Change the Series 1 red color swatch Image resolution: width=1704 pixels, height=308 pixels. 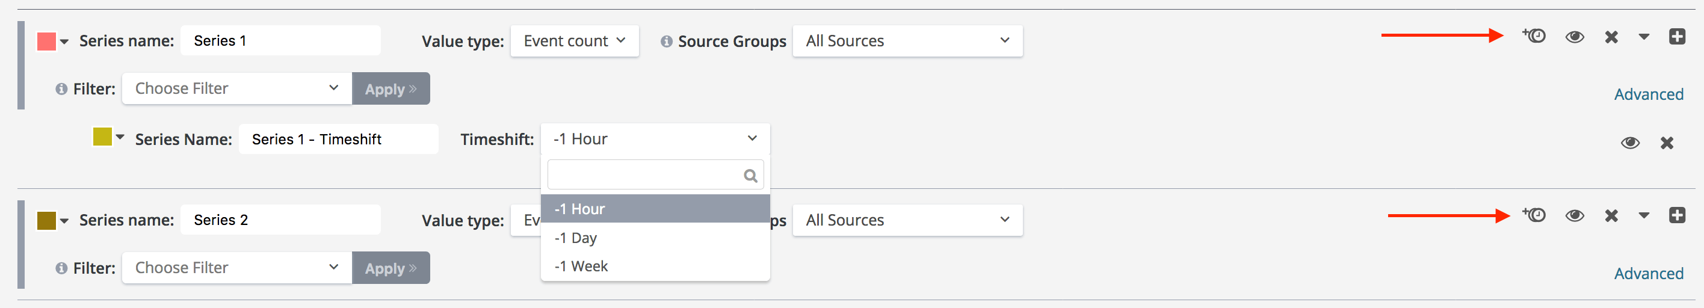pyautogui.click(x=47, y=42)
